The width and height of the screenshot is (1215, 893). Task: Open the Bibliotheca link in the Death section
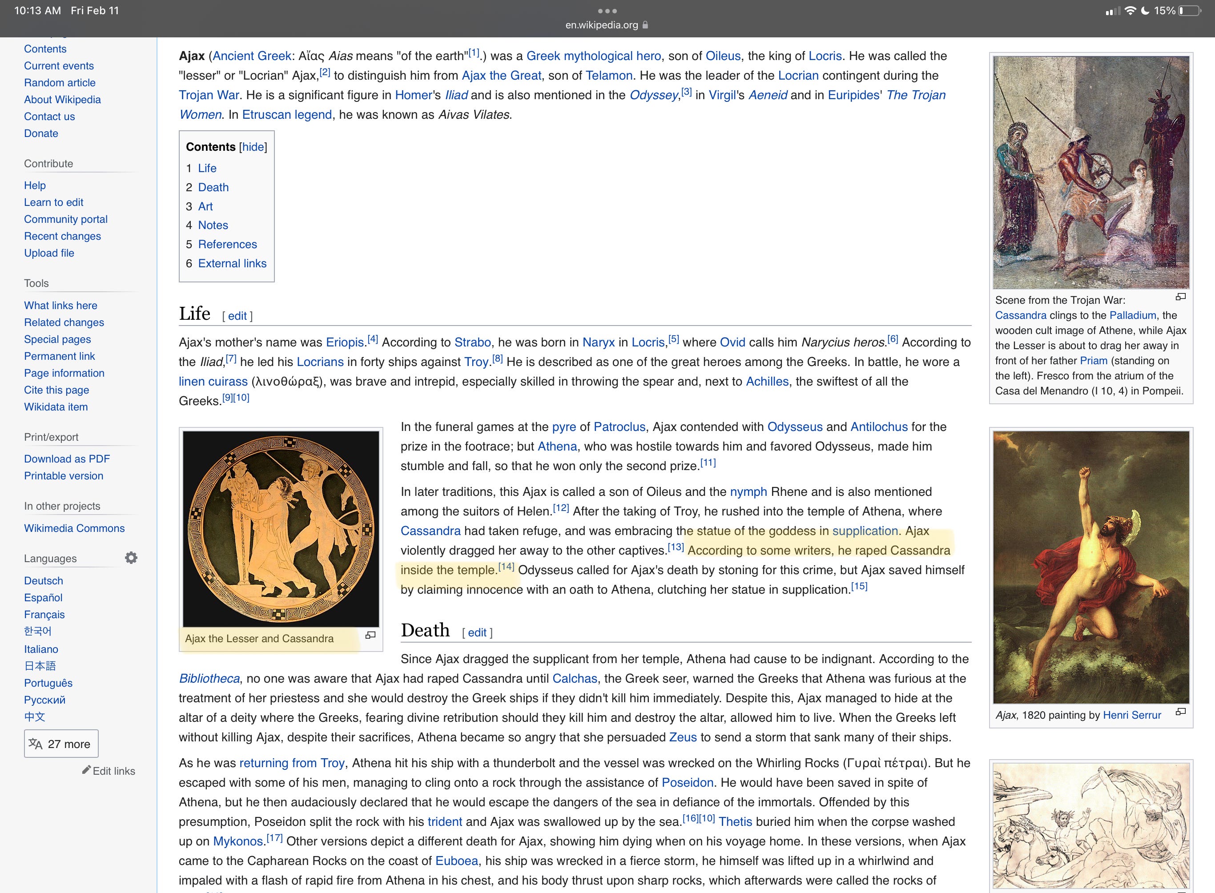209,679
